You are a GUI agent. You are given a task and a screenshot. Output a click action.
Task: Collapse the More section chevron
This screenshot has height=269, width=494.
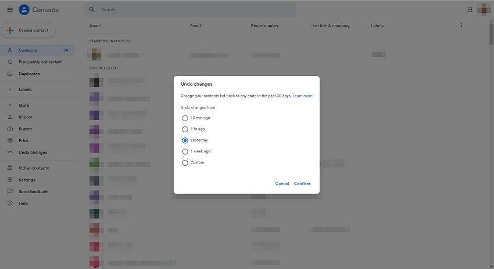point(10,106)
